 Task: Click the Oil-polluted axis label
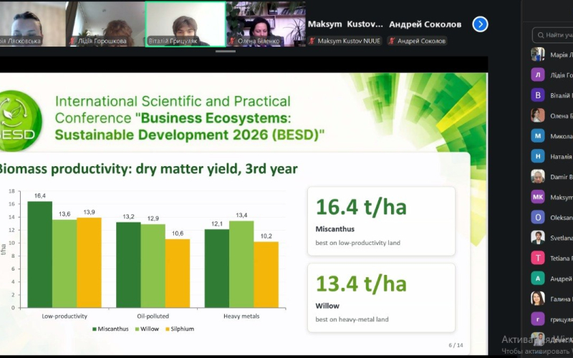pos(153,316)
